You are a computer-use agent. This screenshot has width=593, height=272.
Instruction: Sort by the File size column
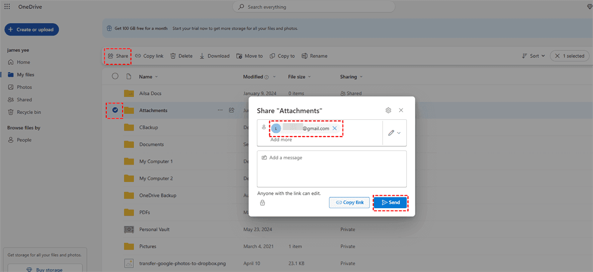299,77
